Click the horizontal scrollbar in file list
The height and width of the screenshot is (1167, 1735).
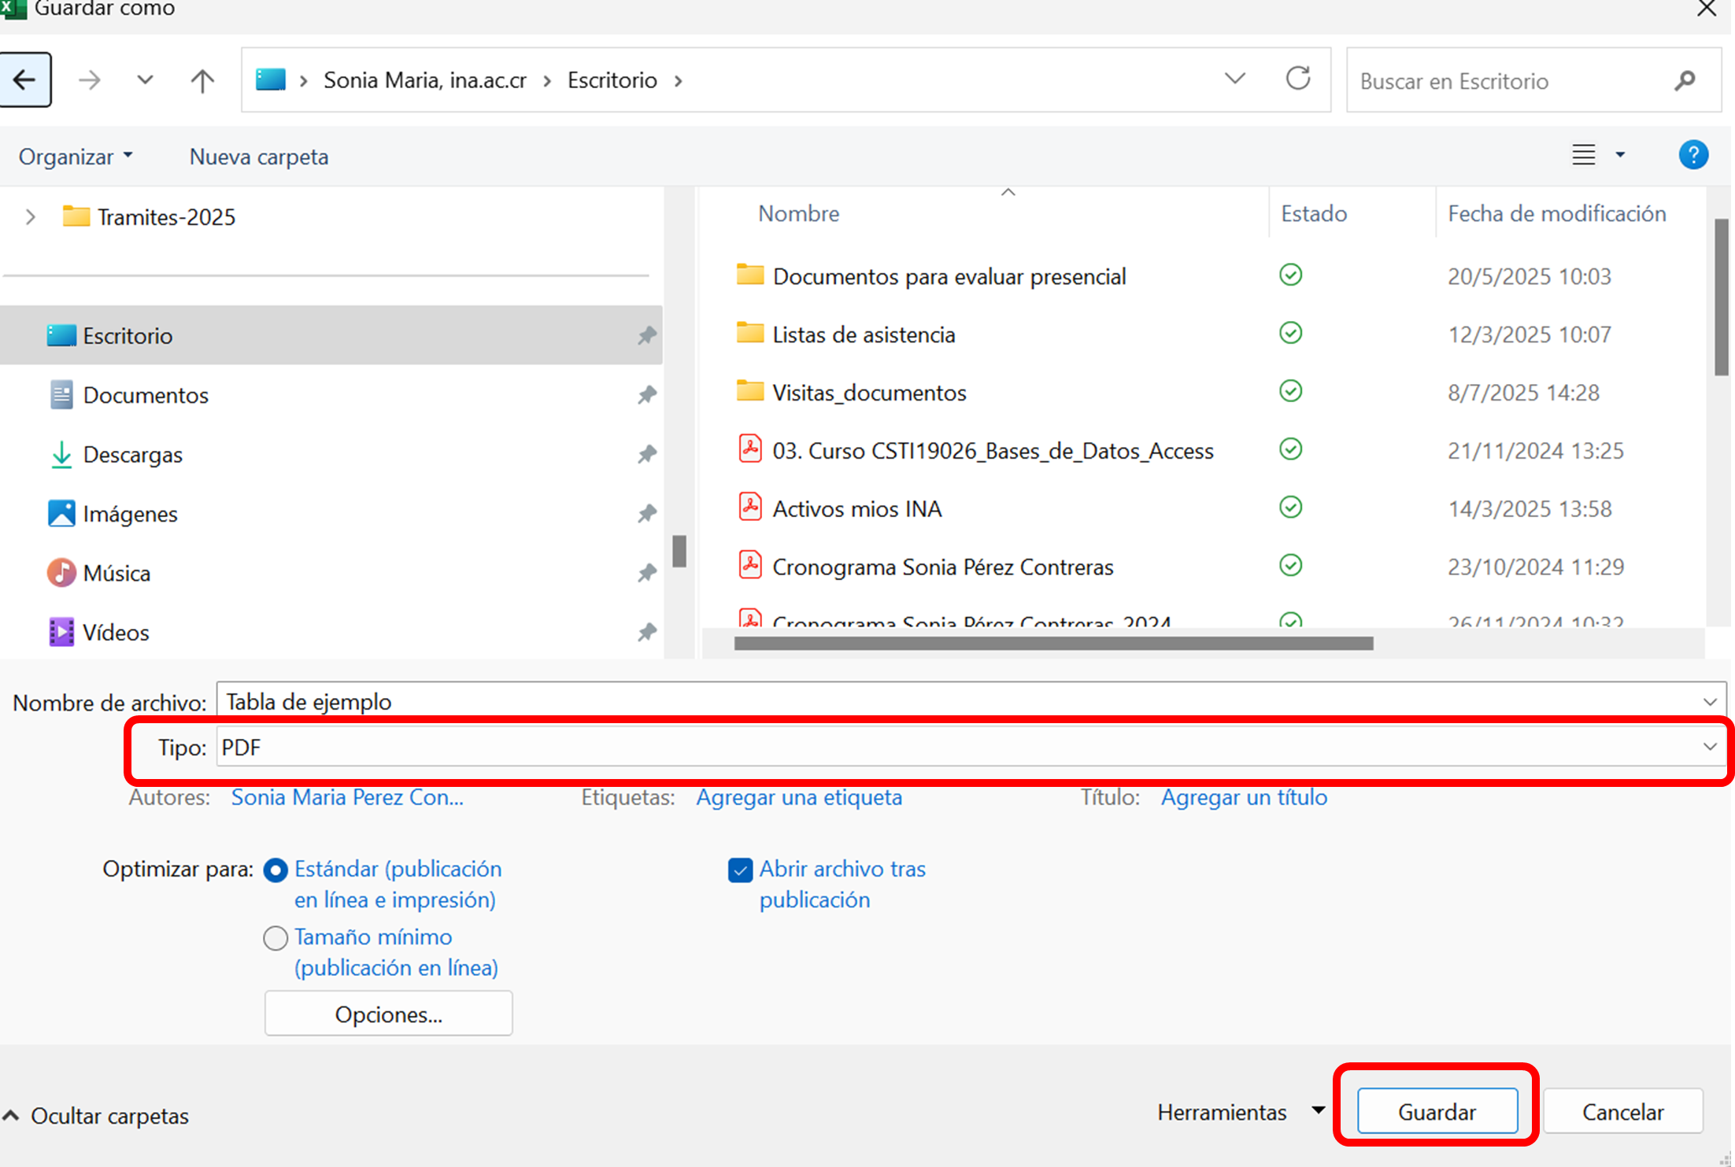pos(1053,644)
